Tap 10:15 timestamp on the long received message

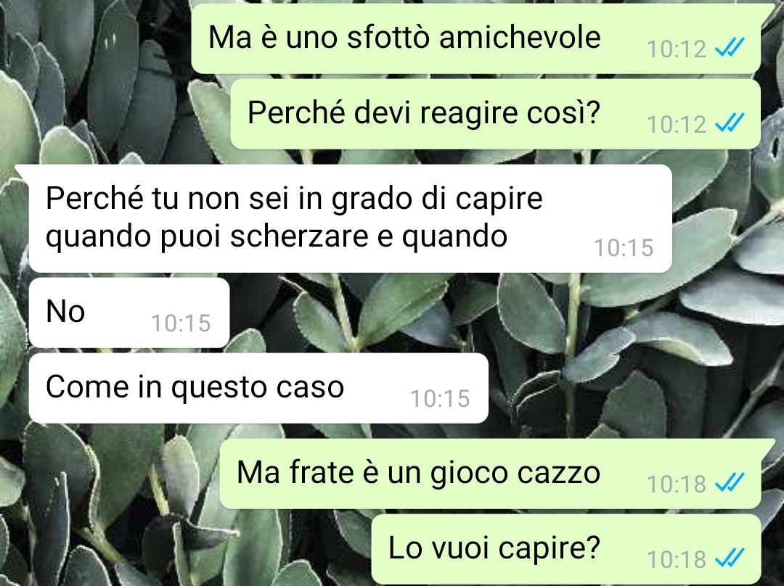624,248
